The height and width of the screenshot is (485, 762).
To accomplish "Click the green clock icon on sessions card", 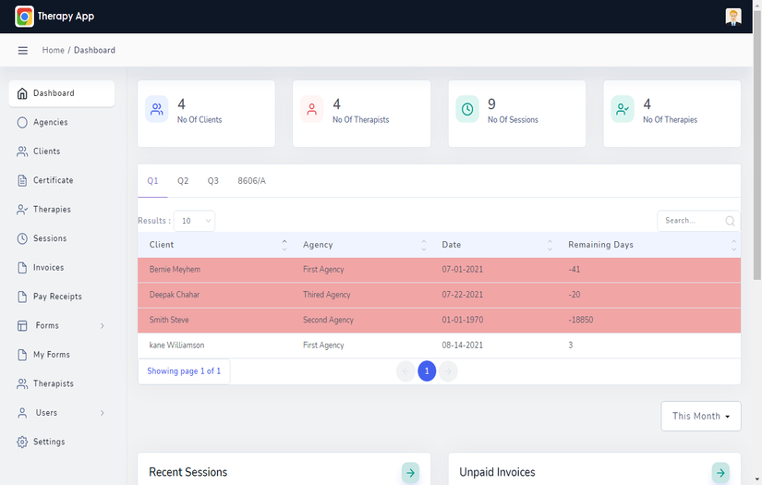I will point(467,109).
